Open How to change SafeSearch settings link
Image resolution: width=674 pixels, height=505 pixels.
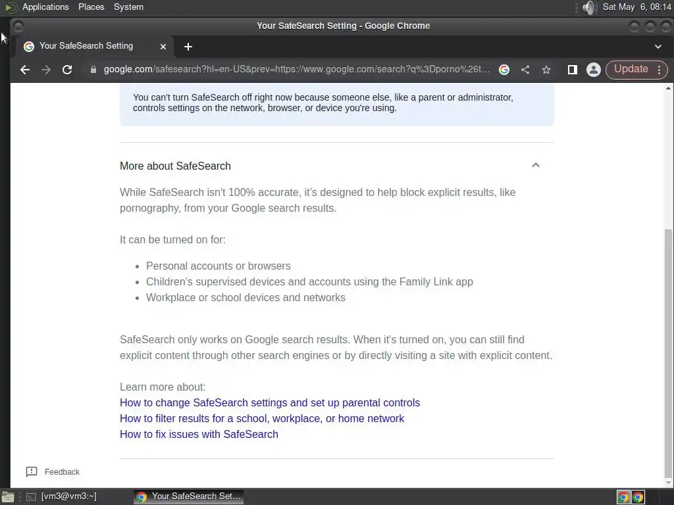coord(269,403)
